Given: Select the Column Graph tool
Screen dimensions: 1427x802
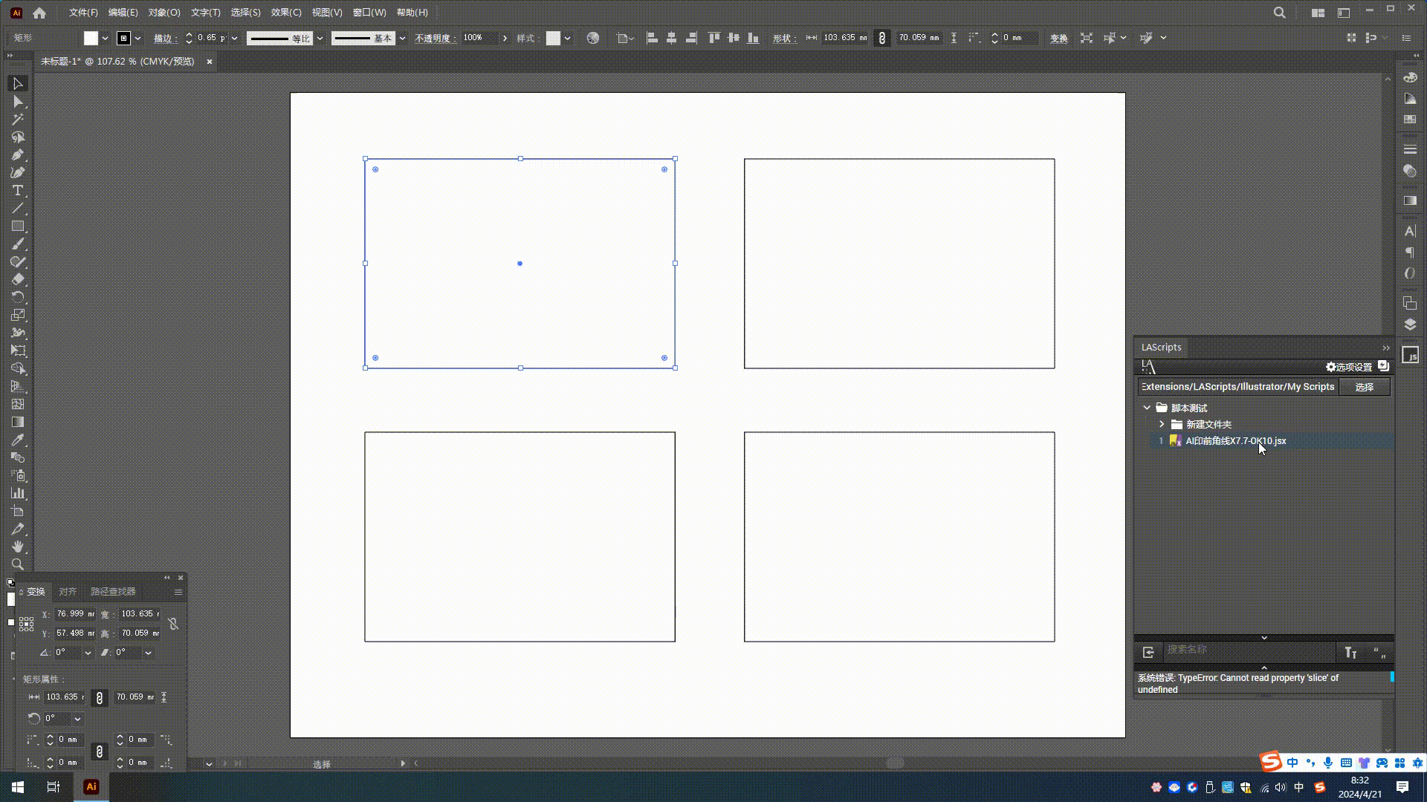Looking at the screenshot, I should (x=18, y=493).
